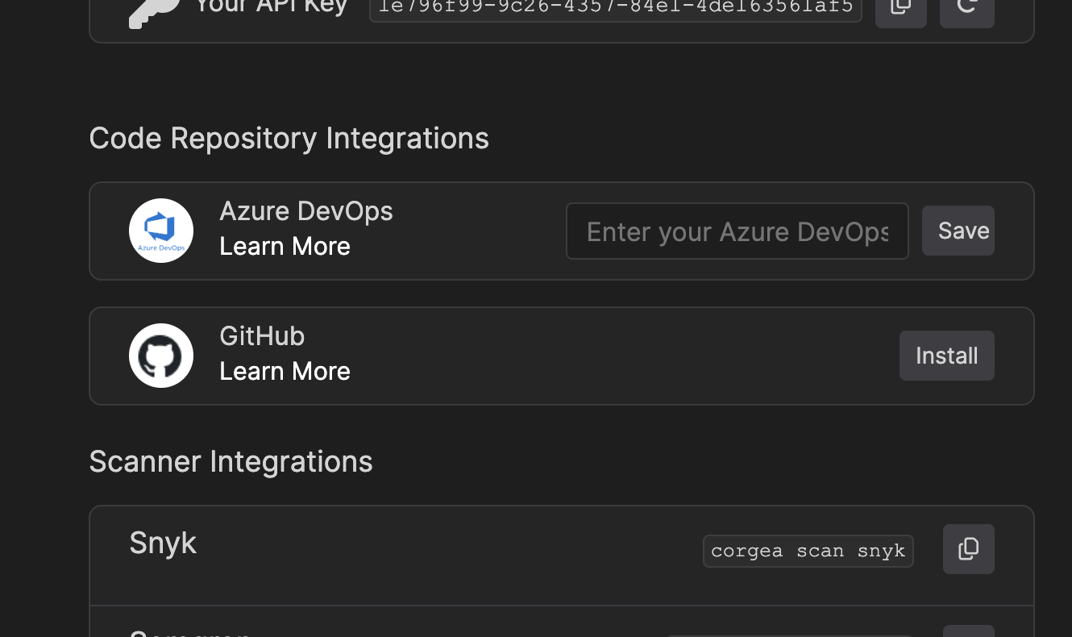Click the GitHub title text

(x=262, y=336)
